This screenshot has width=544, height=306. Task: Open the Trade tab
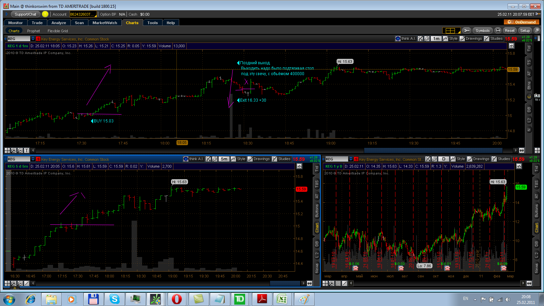[x=37, y=23]
